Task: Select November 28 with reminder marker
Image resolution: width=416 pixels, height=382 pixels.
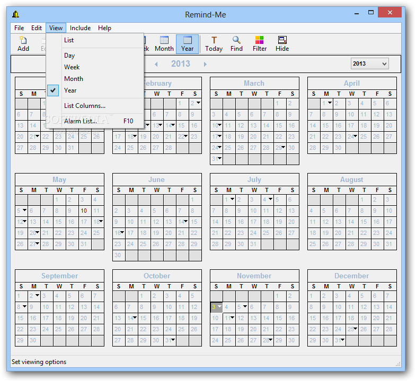Action: tap(267, 340)
